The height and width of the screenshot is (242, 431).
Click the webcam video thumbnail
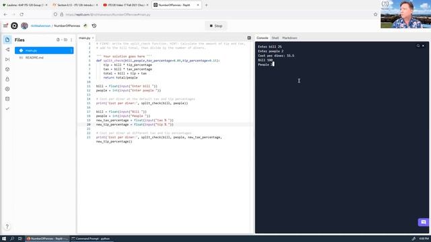[405, 14]
